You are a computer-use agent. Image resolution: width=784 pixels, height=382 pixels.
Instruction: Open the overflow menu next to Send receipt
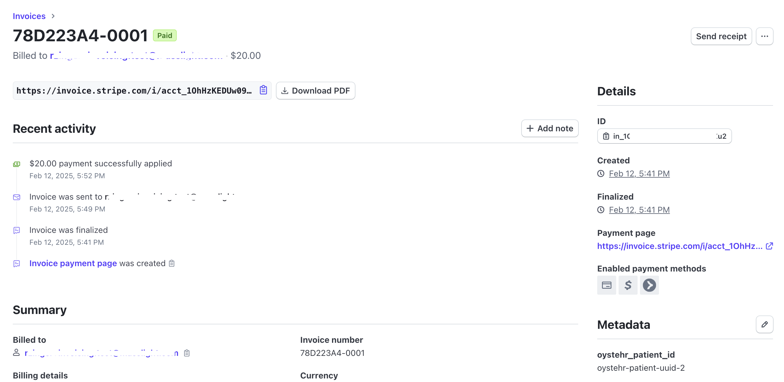764,36
